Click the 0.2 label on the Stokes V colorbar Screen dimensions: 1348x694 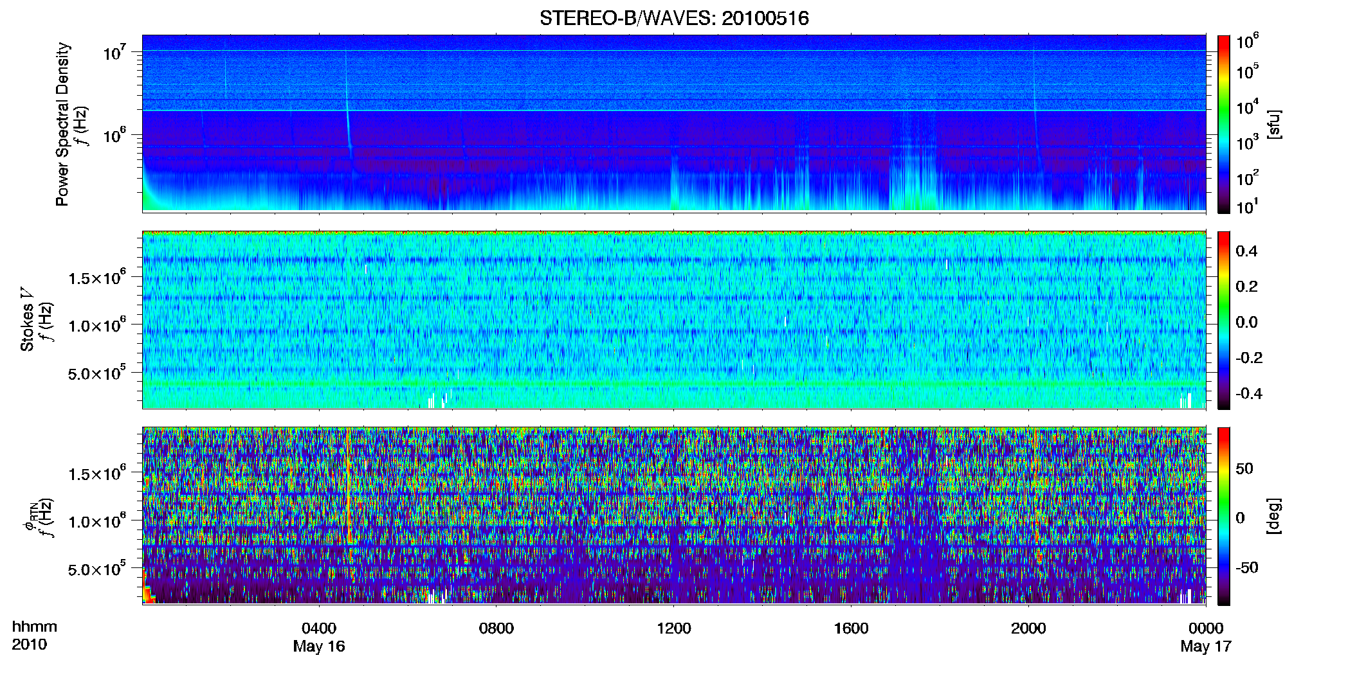[1246, 287]
